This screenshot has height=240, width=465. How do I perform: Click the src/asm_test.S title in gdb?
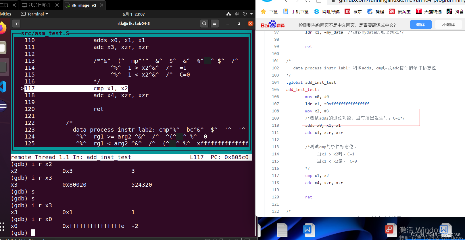coord(45,33)
